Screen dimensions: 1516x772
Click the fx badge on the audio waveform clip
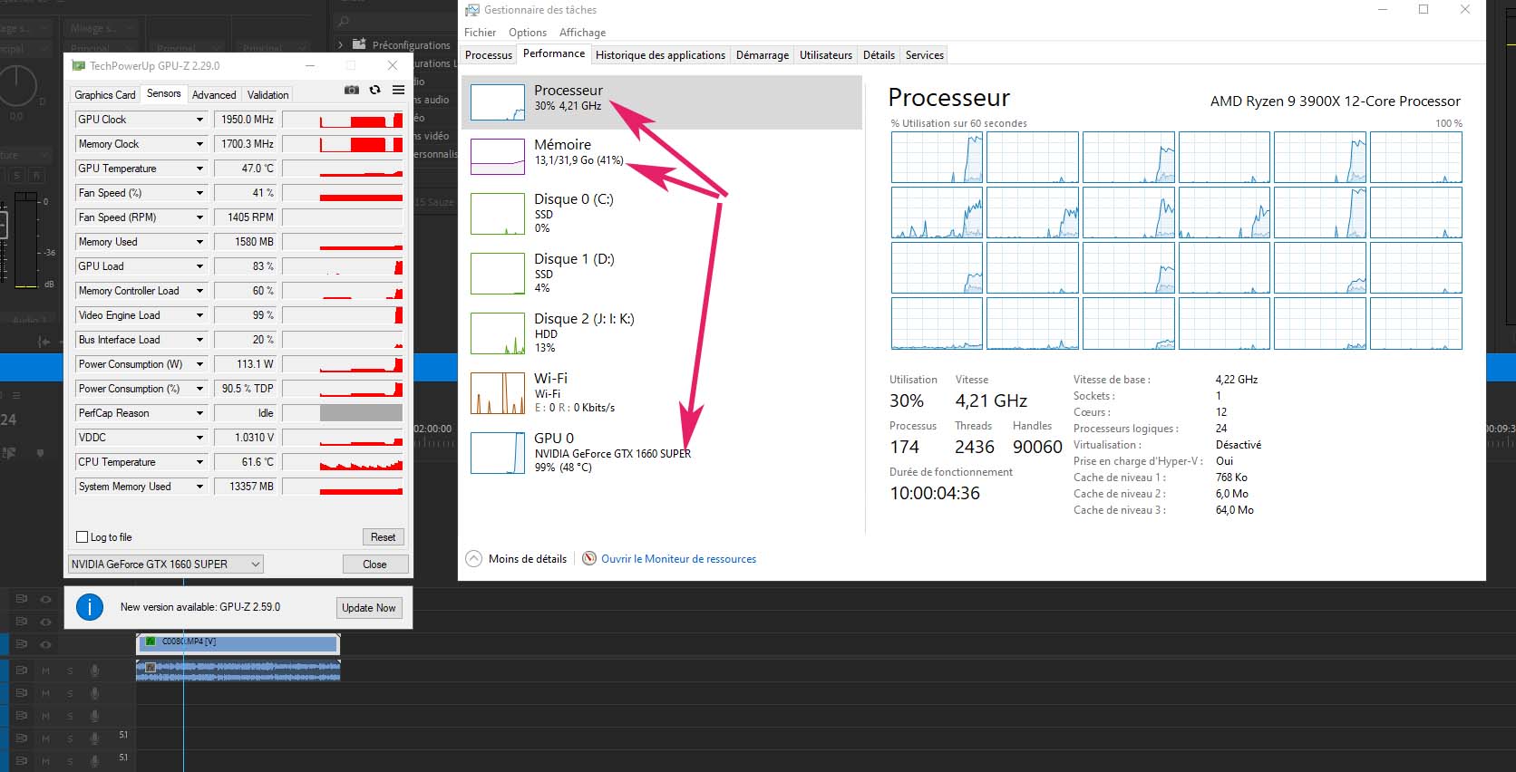(x=151, y=668)
